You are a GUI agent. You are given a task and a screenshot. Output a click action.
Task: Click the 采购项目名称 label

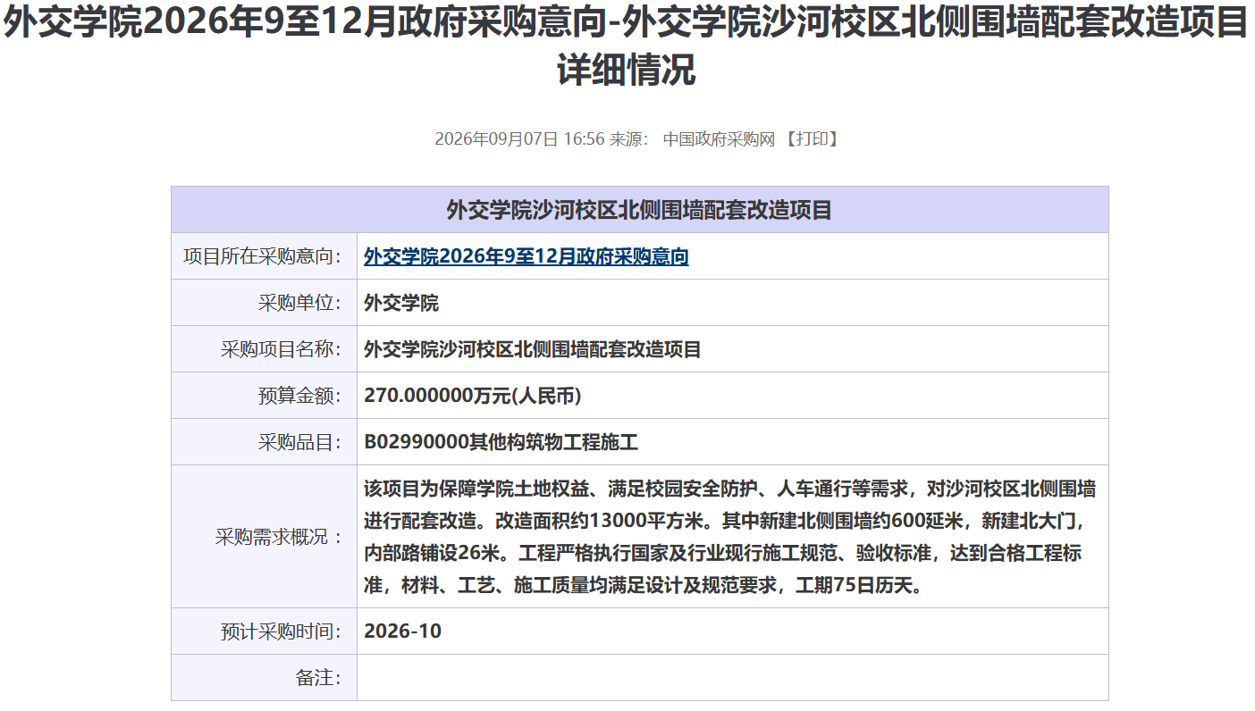(x=282, y=349)
